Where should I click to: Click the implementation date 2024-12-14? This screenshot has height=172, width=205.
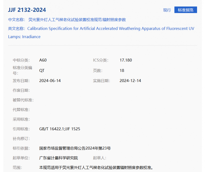(130, 81)
